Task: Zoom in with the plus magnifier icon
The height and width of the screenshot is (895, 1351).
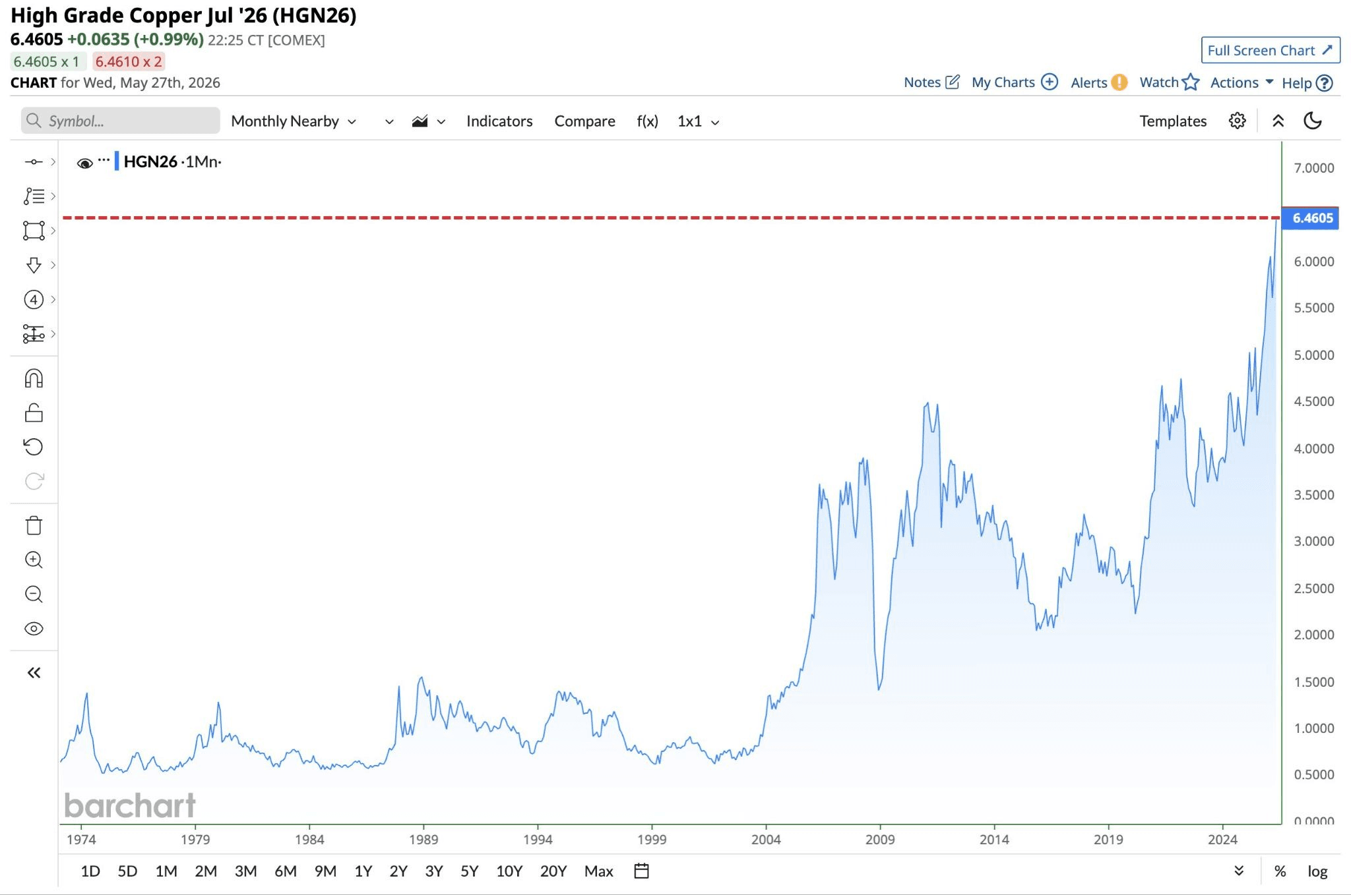Action: point(34,560)
